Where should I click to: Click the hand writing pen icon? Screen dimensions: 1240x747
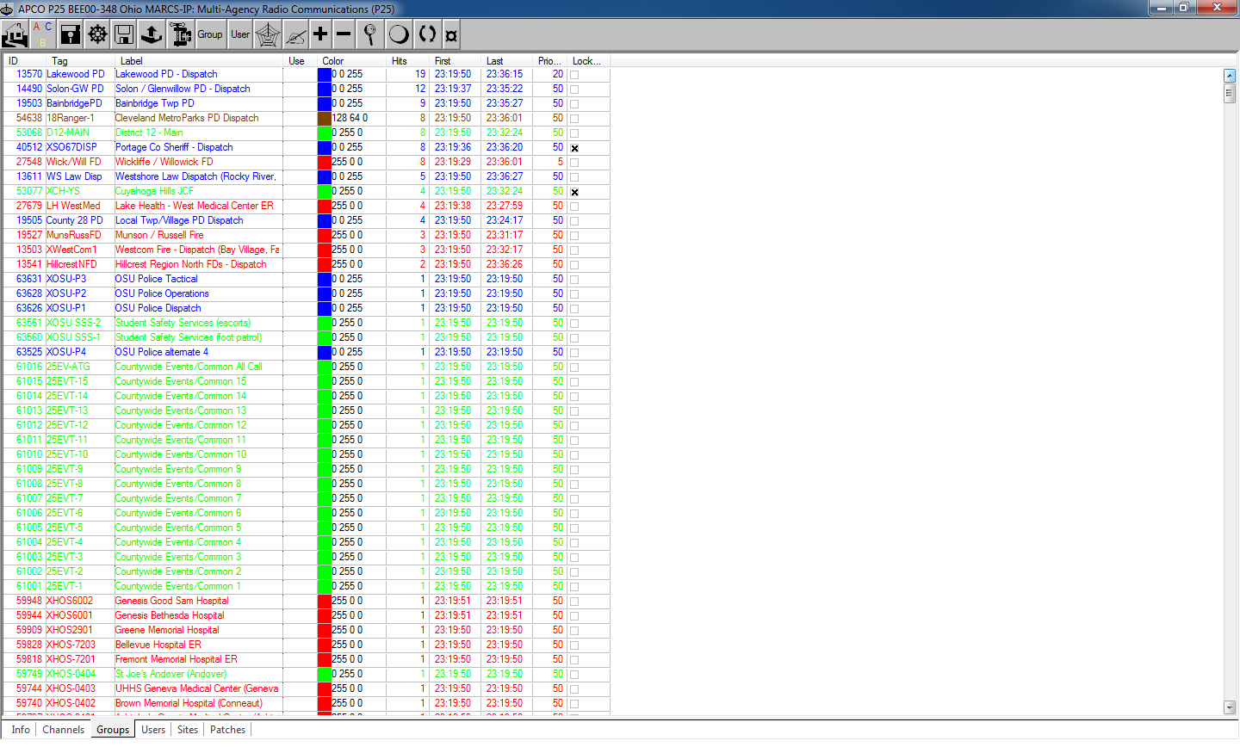[x=295, y=34]
